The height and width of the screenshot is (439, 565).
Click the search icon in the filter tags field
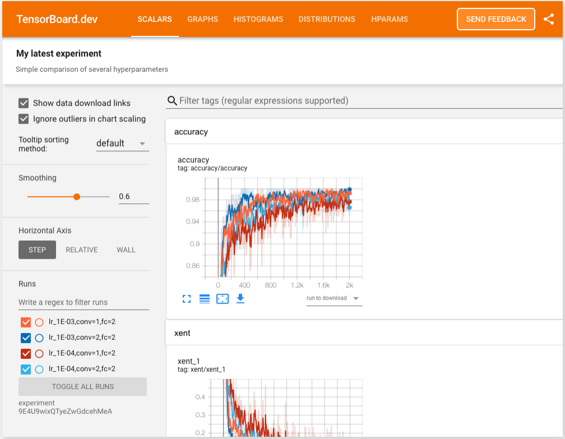[172, 100]
